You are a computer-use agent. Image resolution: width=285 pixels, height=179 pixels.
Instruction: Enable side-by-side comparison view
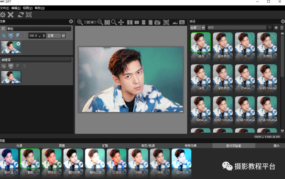coord(130,22)
